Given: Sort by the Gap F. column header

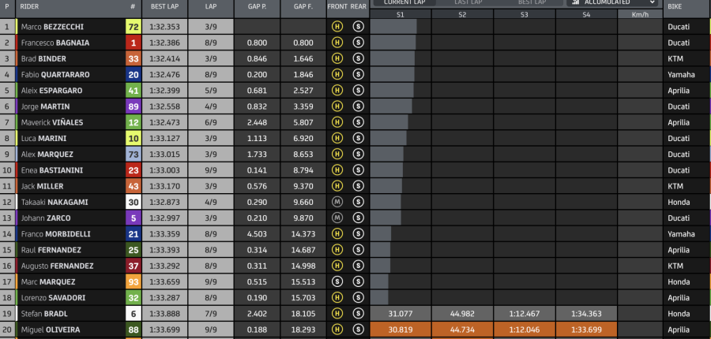Looking at the screenshot, I should [303, 7].
